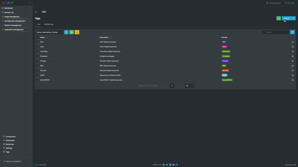Viewport: 298px width, 167px height.
Task: Open the gear menu for the Security row
Action: coord(293,70)
